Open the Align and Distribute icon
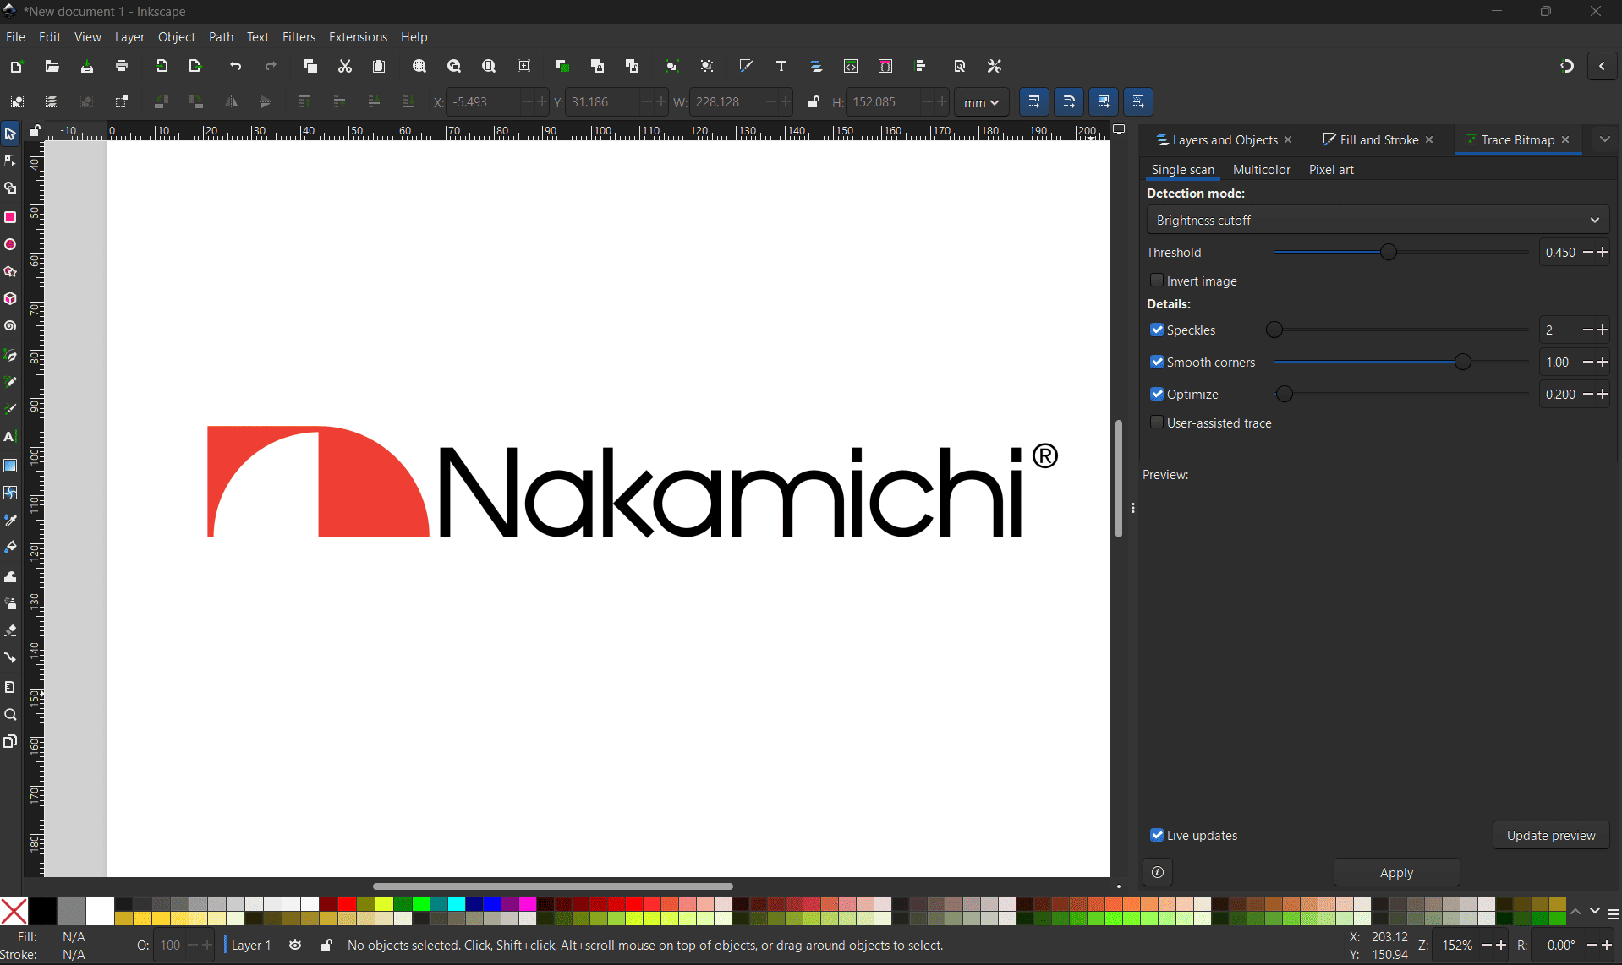This screenshot has height=965, width=1622. pos(921,66)
